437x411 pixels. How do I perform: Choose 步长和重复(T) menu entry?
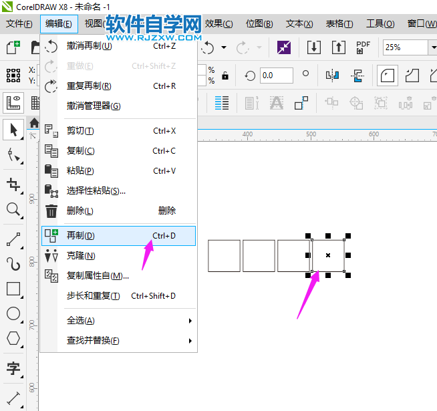point(119,296)
